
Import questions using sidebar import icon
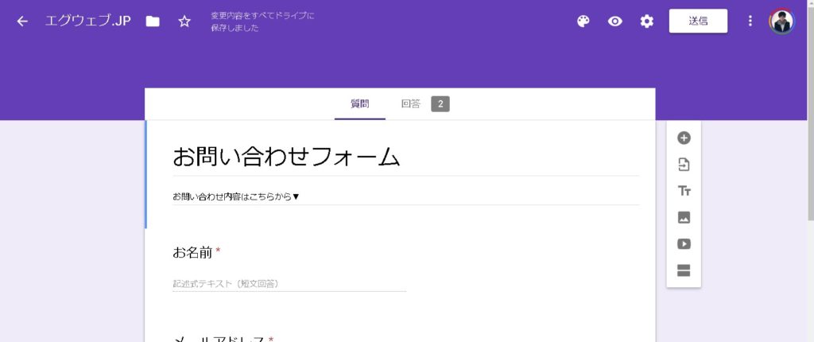tap(684, 165)
